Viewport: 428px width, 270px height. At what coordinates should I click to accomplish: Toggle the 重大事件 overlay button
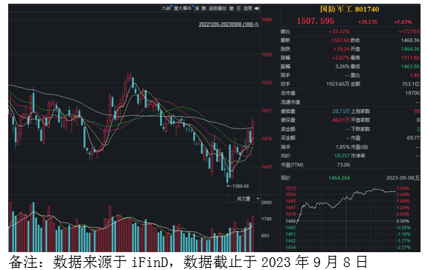point(182,8)
